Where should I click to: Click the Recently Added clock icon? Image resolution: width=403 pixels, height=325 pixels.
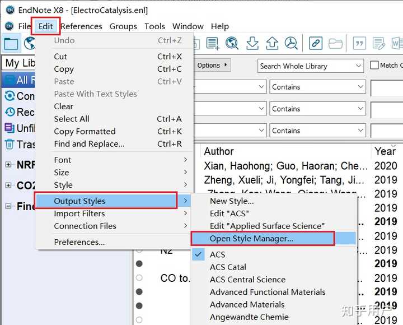click(x=10, y=112)
